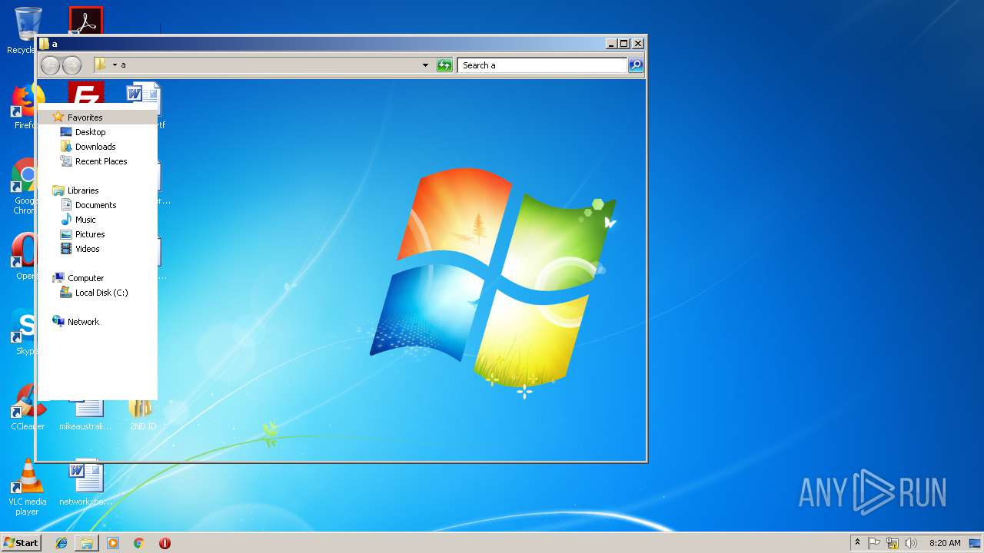Viewport: 984px width, 553px height.
Task: Launch Internet Explorer from the taskbar
Action: [x=61, y=543]
